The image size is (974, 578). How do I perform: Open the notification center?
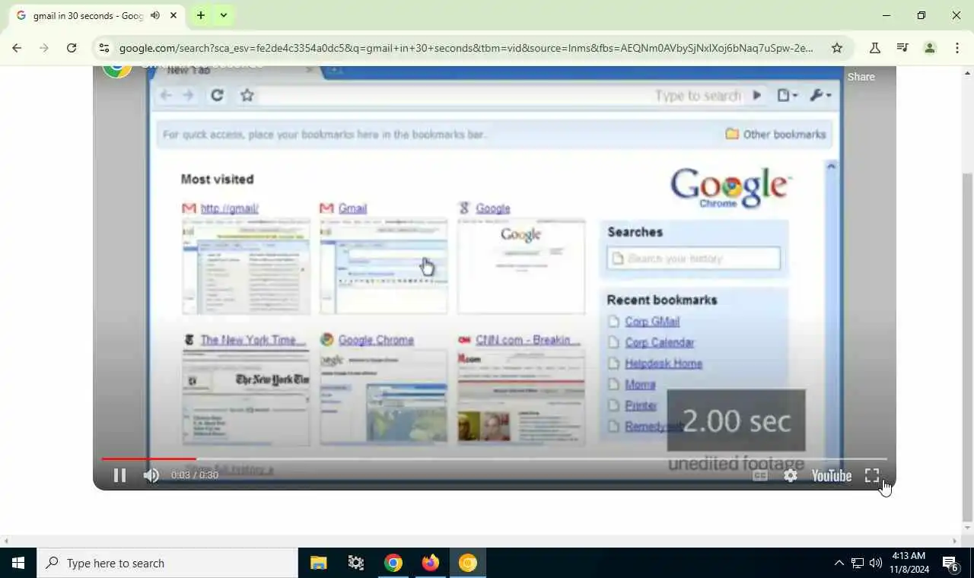coord(950,563)
